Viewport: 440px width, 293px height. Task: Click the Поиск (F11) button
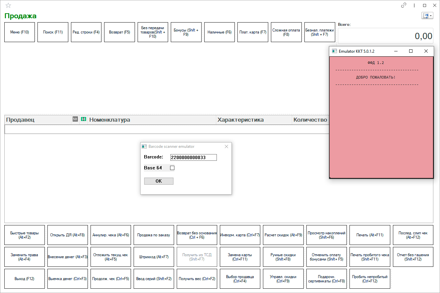[x=53, y=32]
